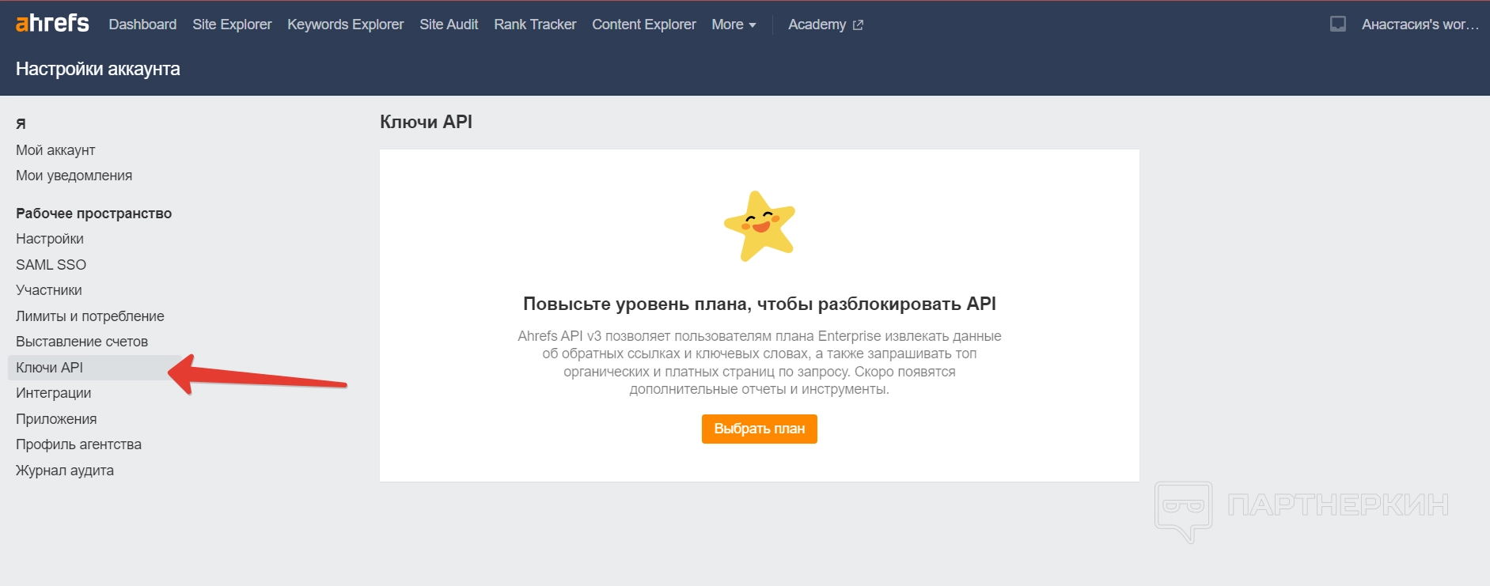Go to Dashboard
Viewport: 1490px width, 586px height.
point(142,25)
